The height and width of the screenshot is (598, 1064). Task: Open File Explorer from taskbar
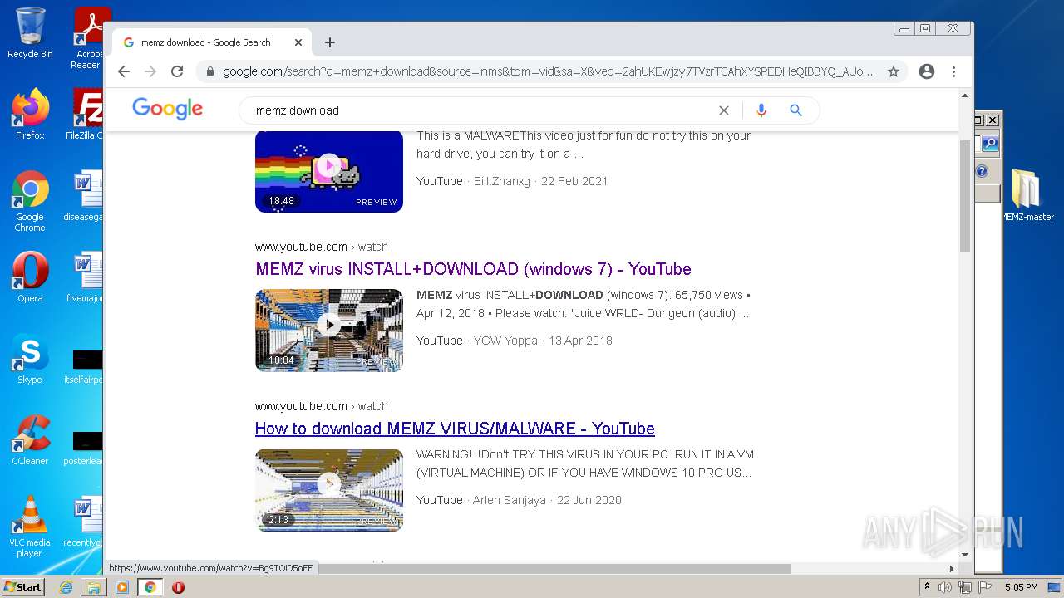(x=94, y=587)
